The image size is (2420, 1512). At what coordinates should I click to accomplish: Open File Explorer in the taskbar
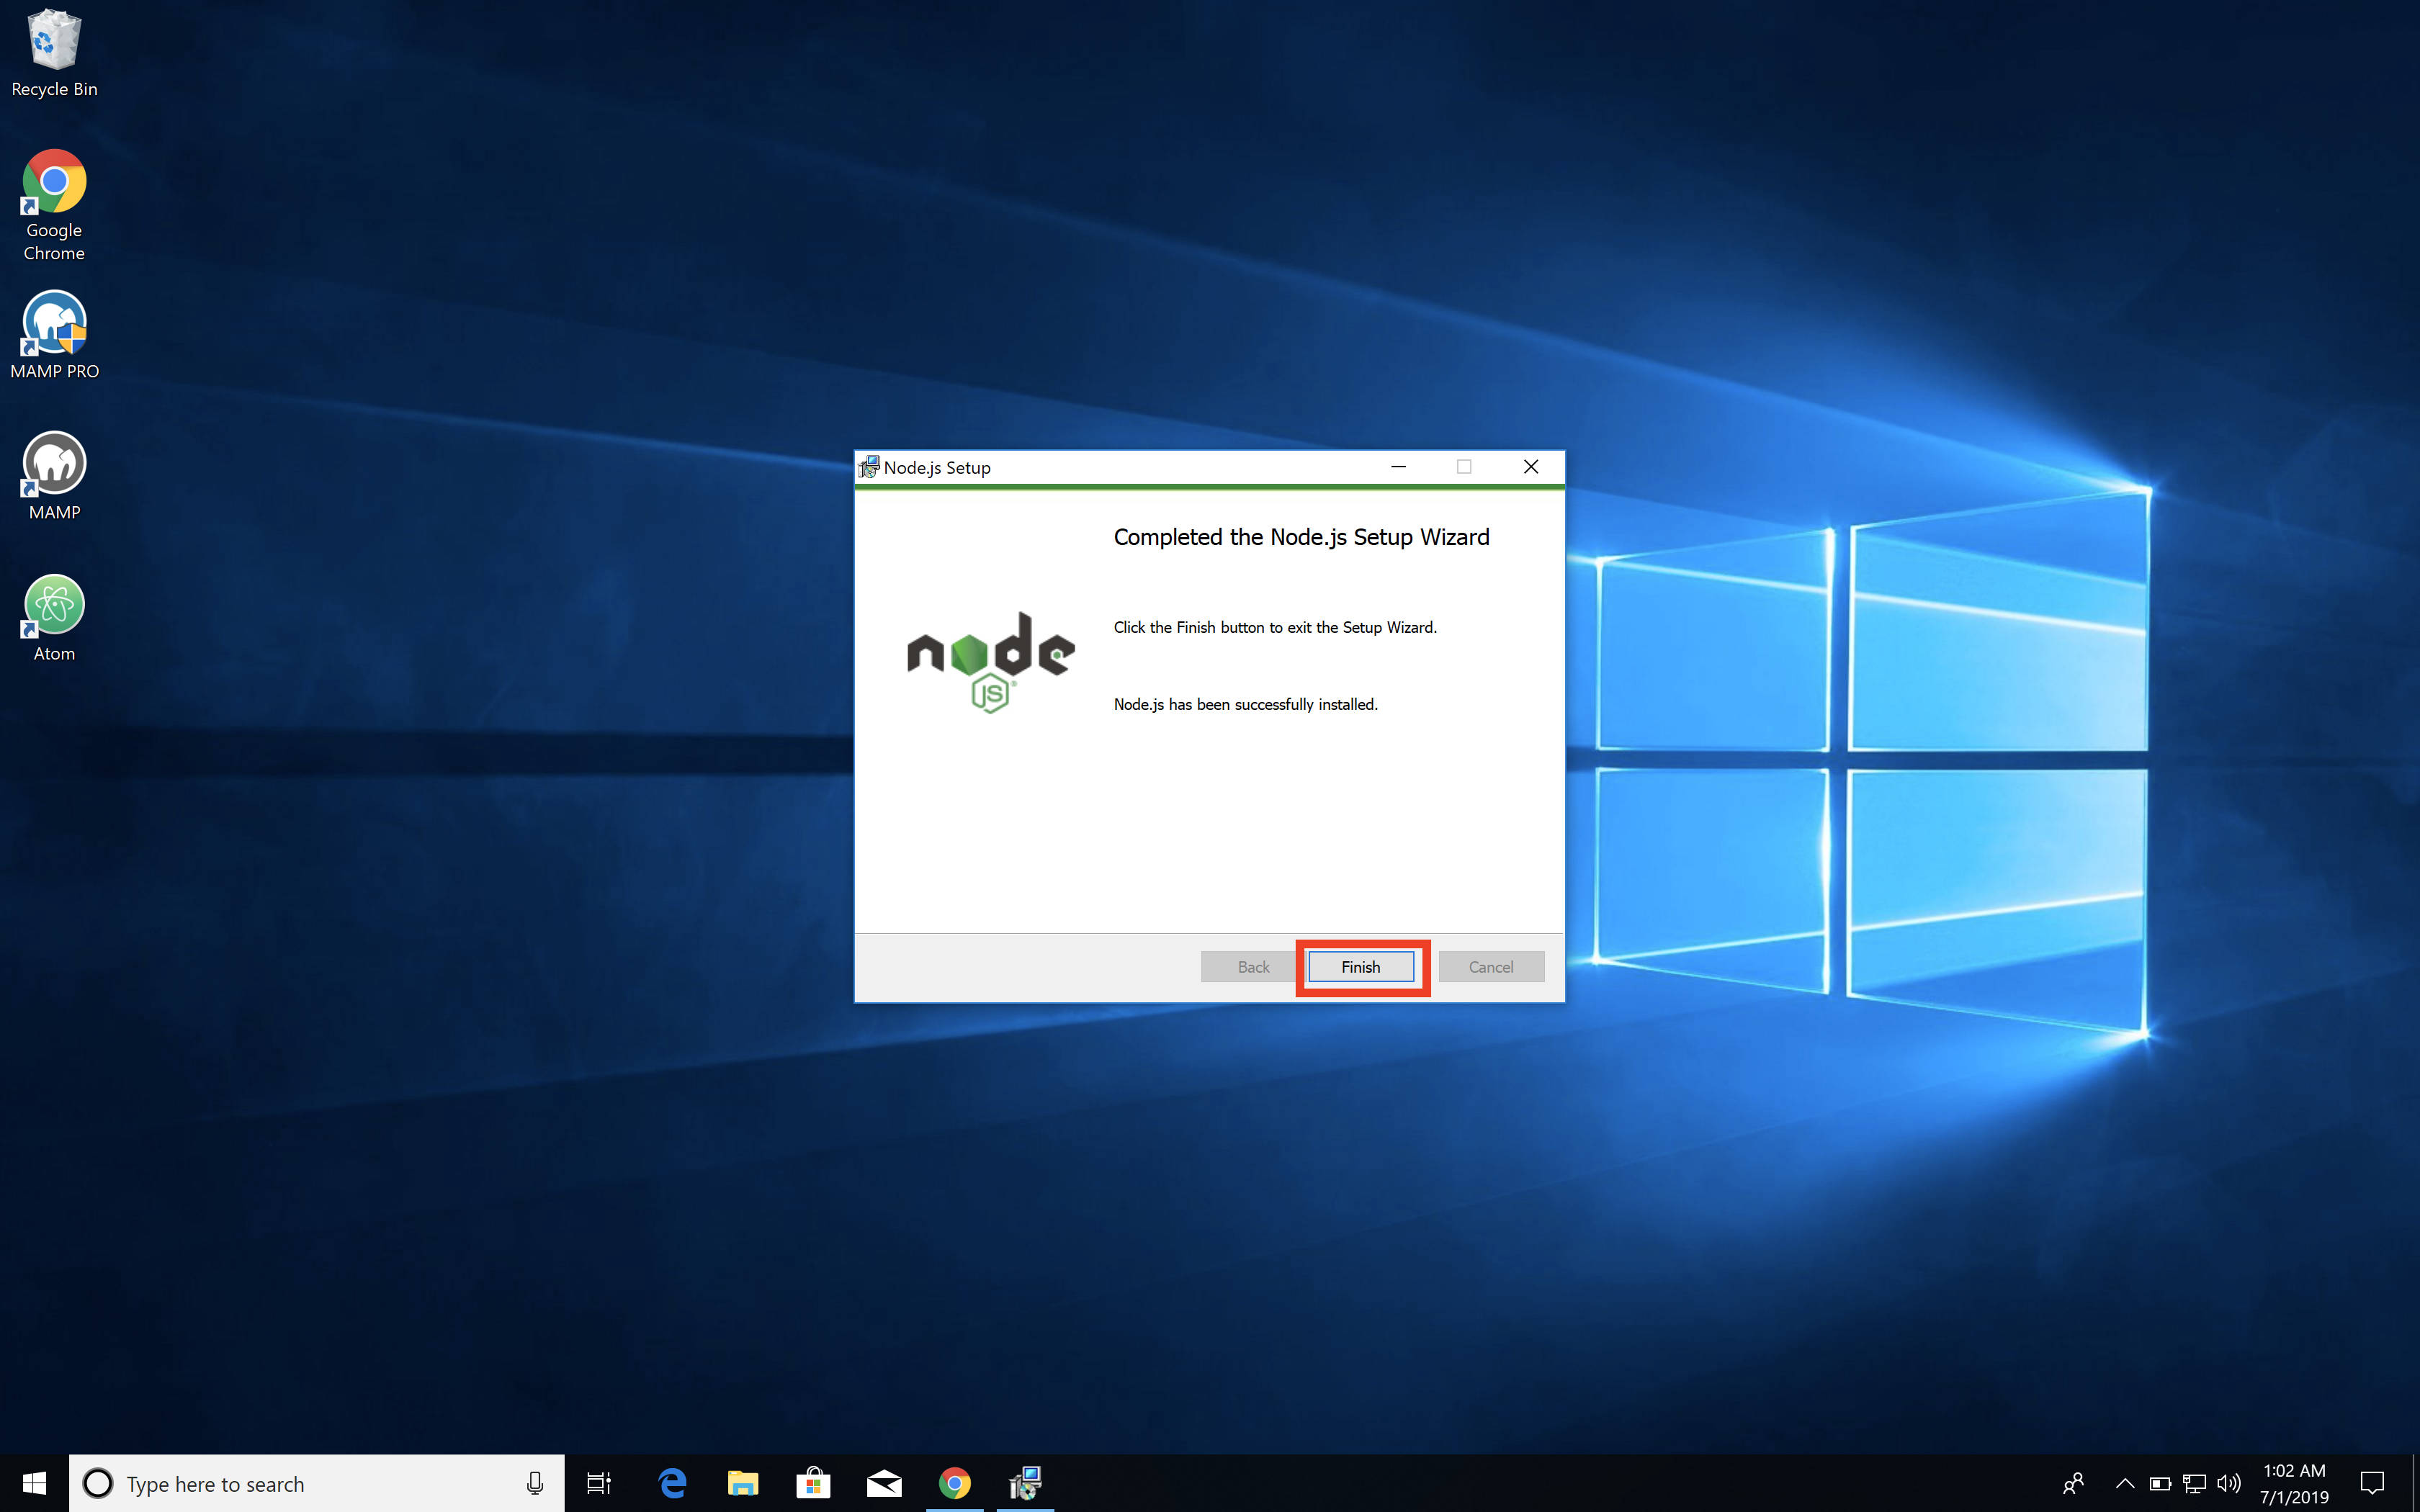(743, 1483)
